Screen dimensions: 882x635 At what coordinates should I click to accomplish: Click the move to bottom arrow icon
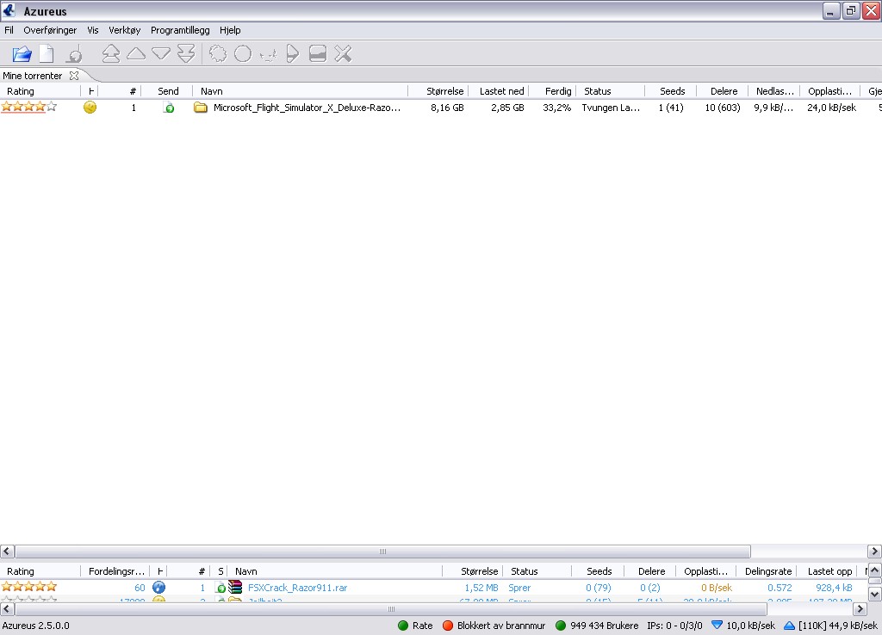click(186, 54)
